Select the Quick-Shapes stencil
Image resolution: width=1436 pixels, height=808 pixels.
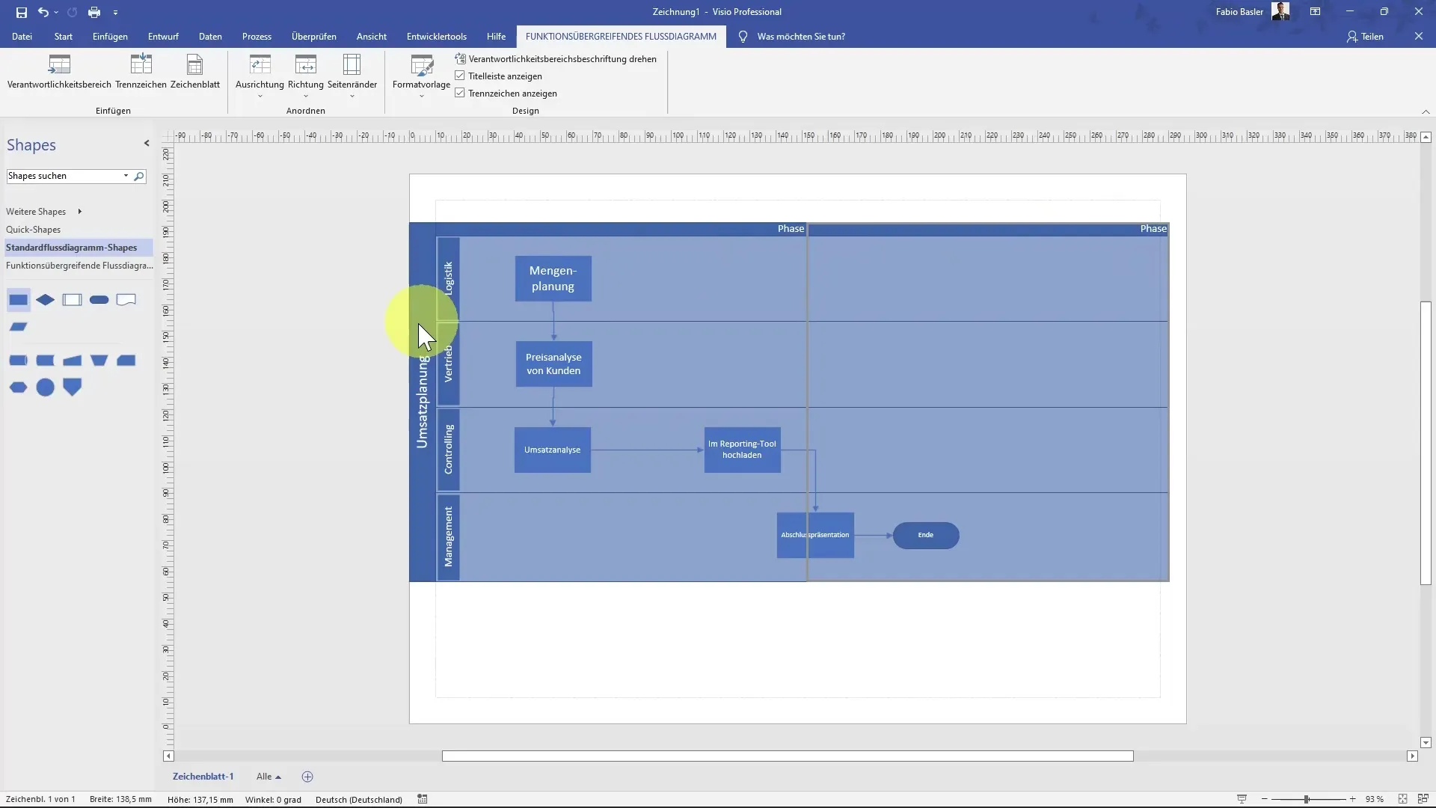(34, 230)
